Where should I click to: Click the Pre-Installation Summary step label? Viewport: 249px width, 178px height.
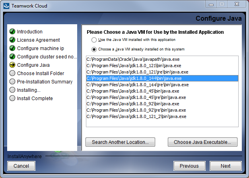(x=45, y=82)
